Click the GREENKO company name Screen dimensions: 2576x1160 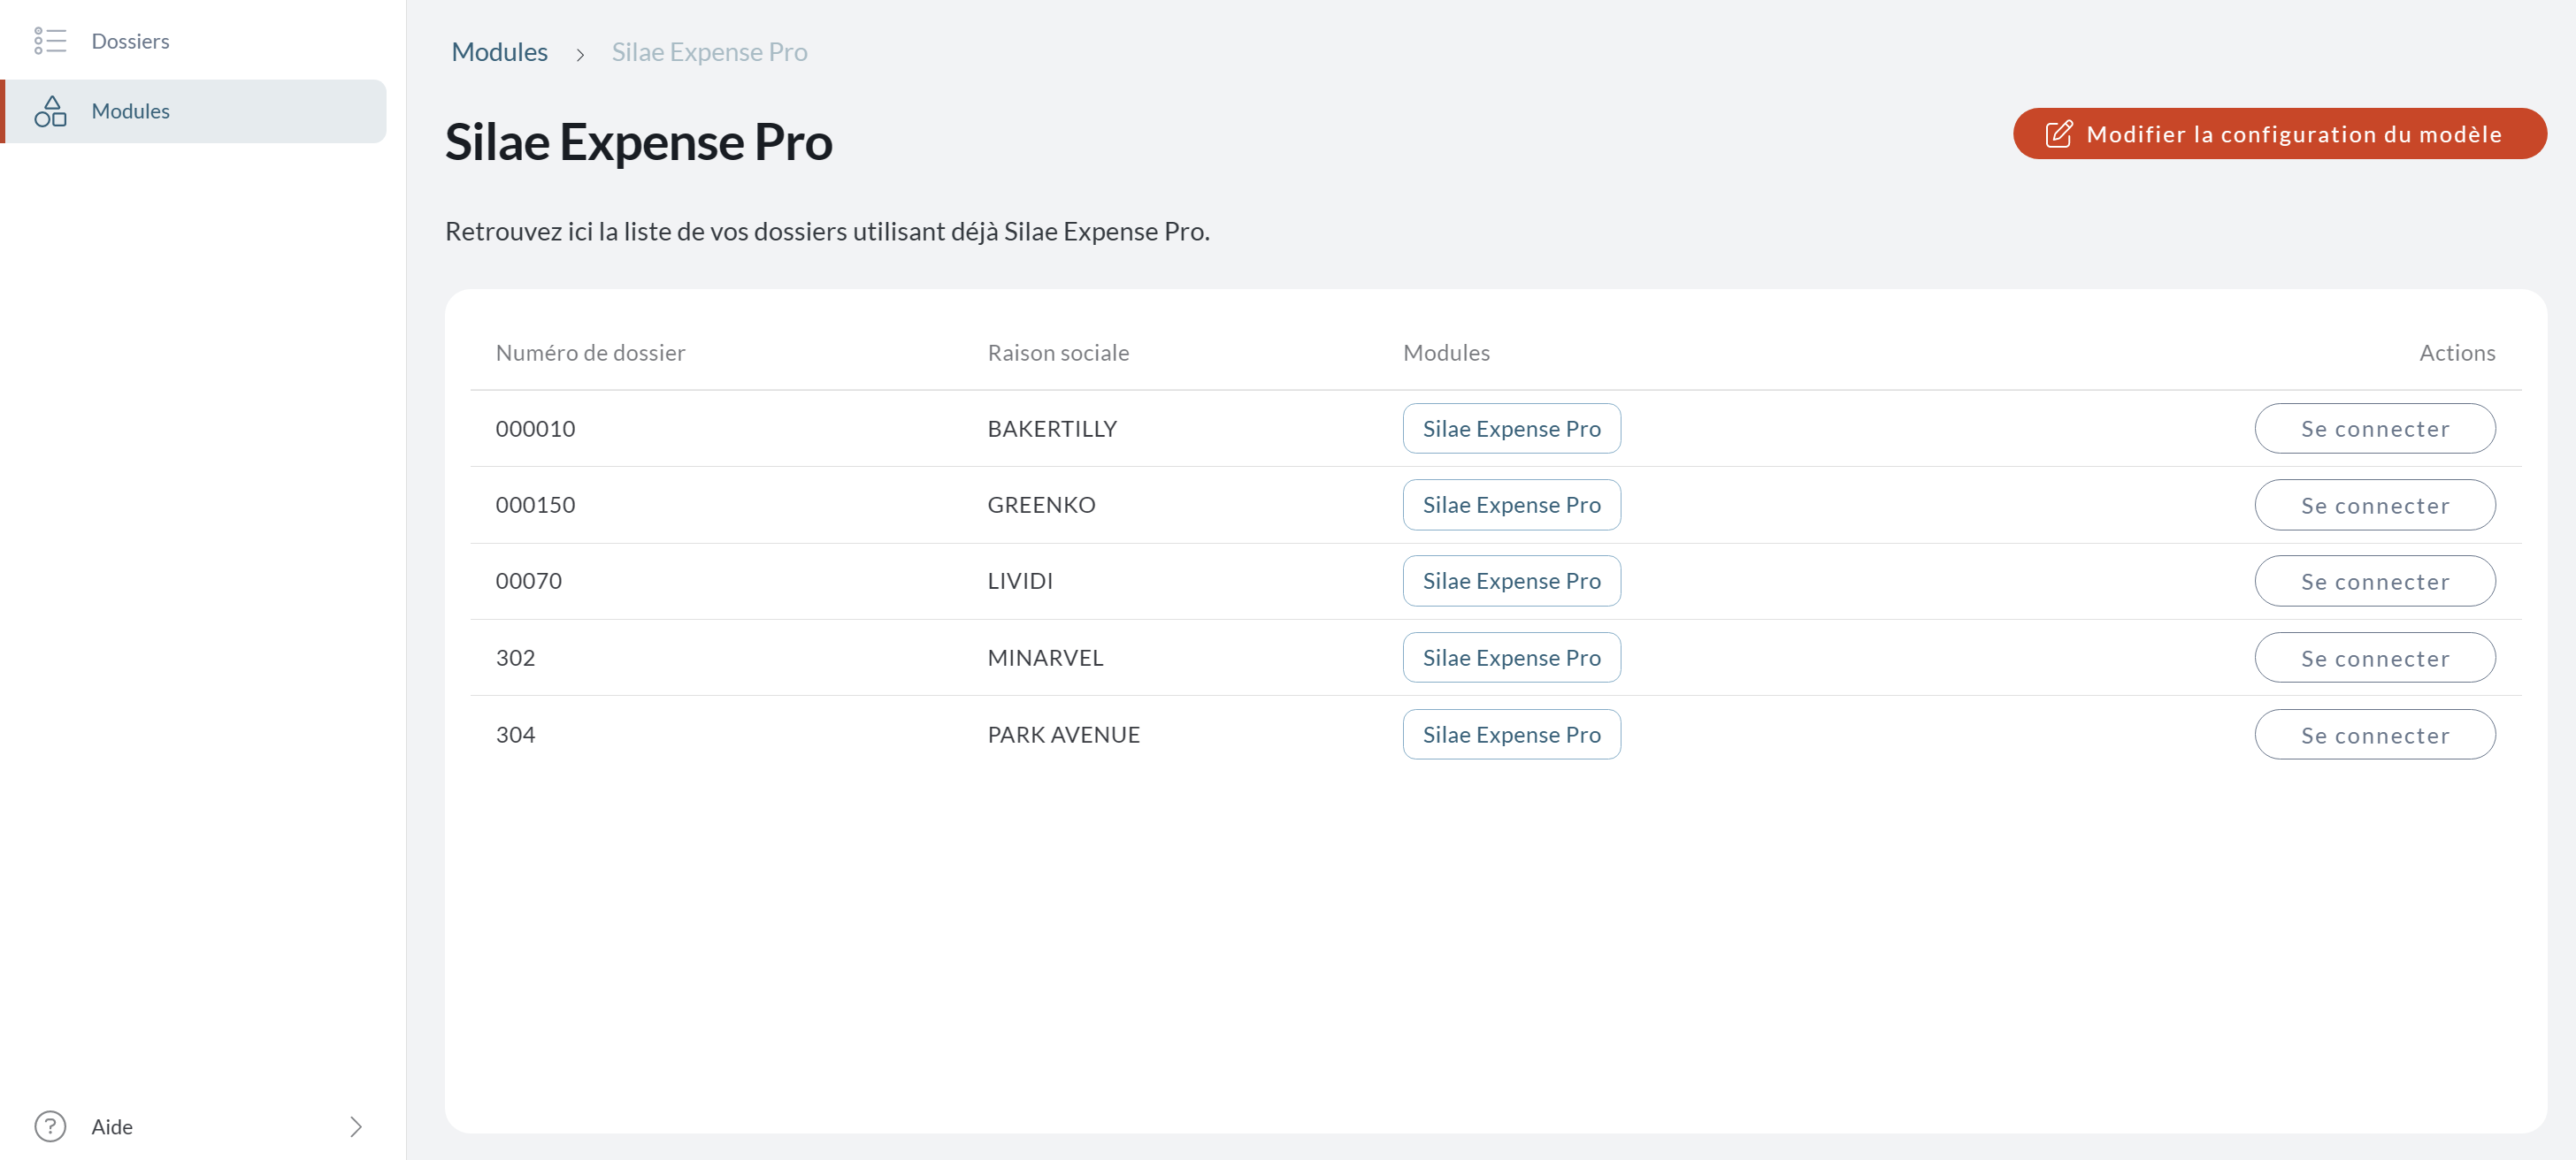(1041, 506)
